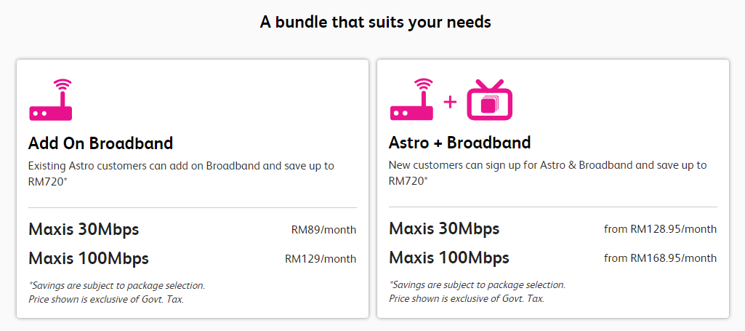Click the 'Existing Astro customers' description text
Image resolution: width=745 pixels, height=331 pixels.
pos(181,166)
